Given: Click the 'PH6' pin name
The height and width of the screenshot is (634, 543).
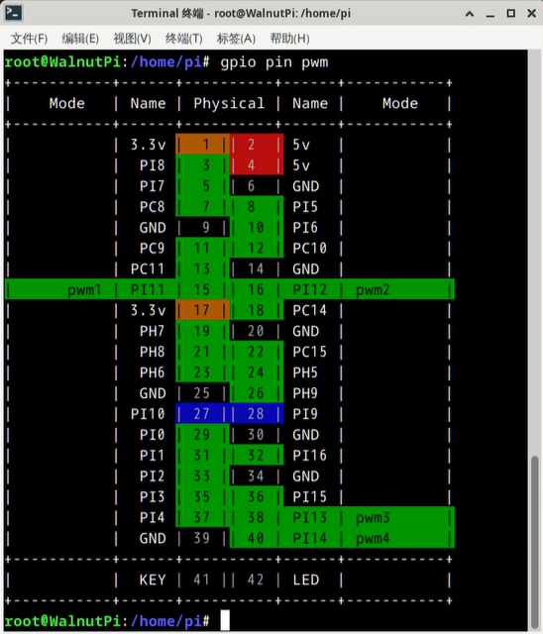Looking at the screenshot, I should tap(153, 372).
